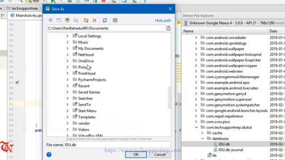Select com.genymotion.superuser folder

point(229,100)
